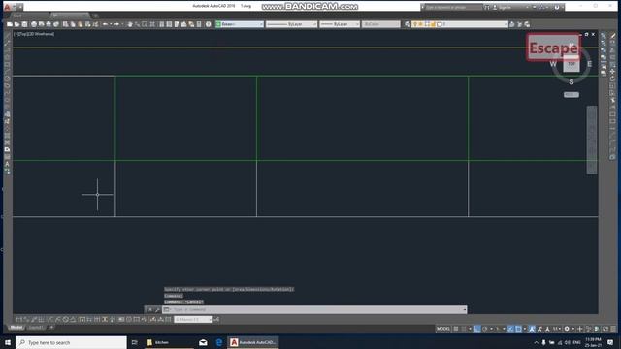Click the TOP face of the ViewCube

click(x=572, y=64)
